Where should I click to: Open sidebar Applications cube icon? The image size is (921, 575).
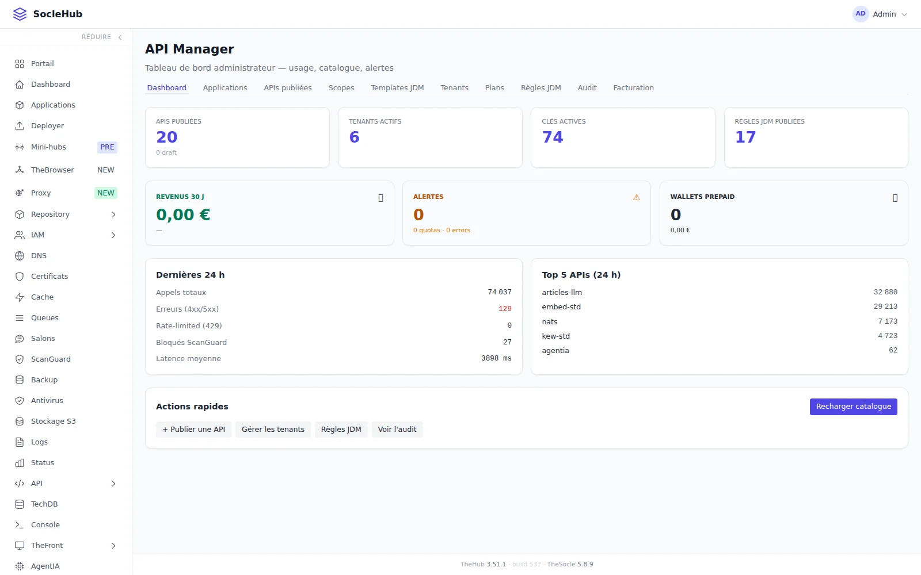coord(20,105)
